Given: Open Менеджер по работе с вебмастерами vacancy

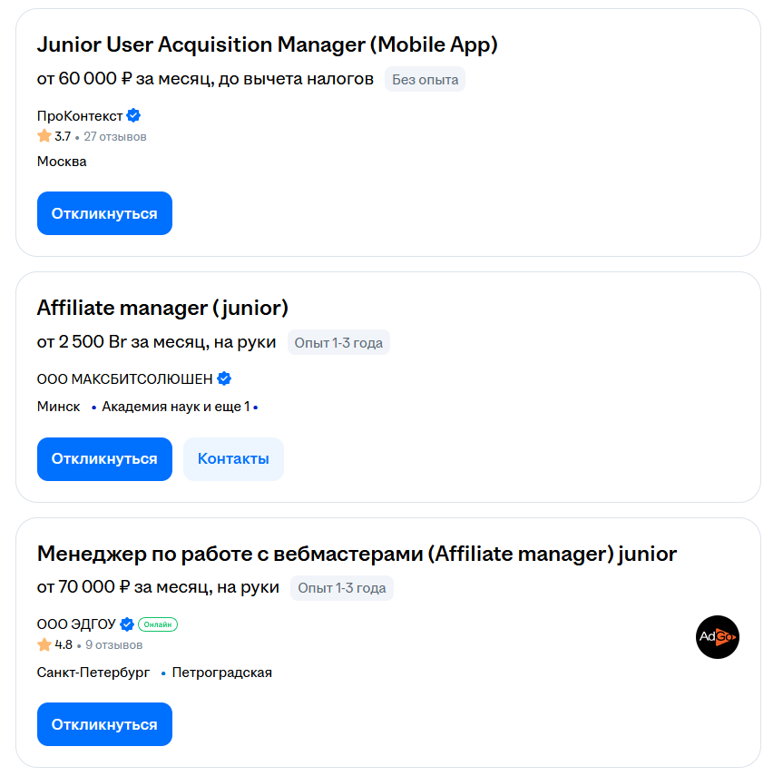Looking at the screenshot, I should tap(357, 554).
